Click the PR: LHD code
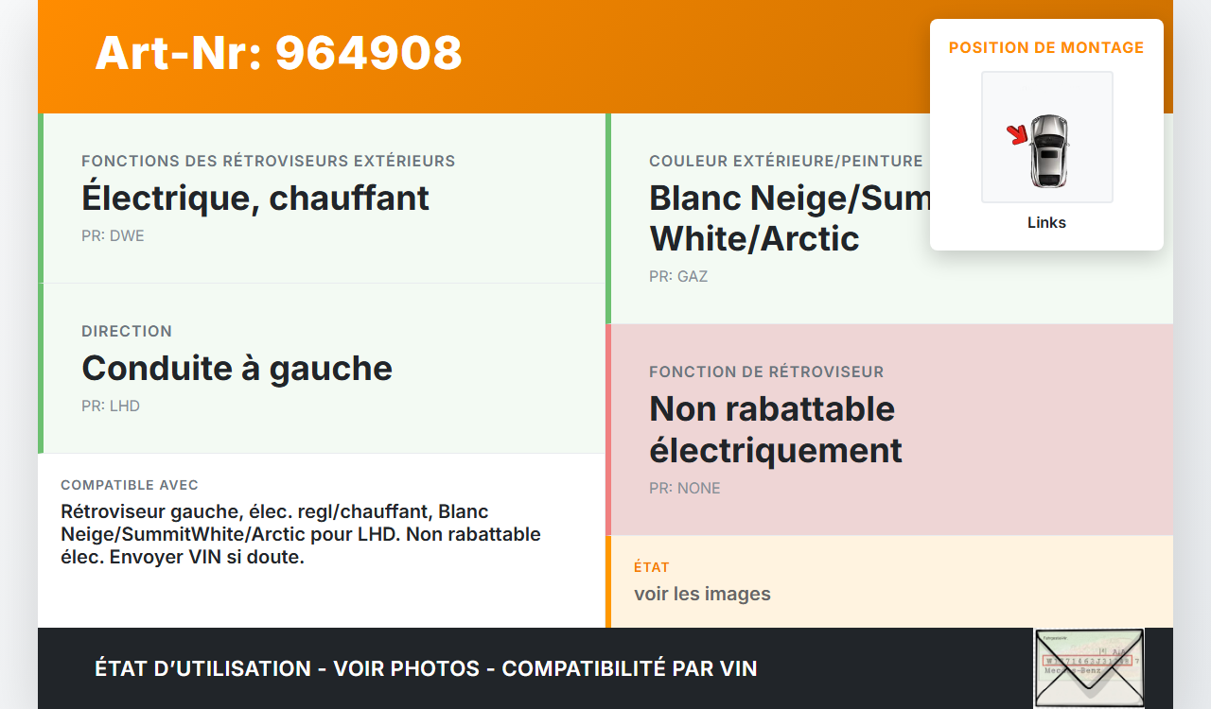Viewport: 1211px width, 709px height. (x=111, y=406)
